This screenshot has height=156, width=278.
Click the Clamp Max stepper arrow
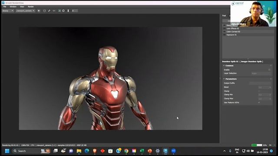click(x=270, y=99)
